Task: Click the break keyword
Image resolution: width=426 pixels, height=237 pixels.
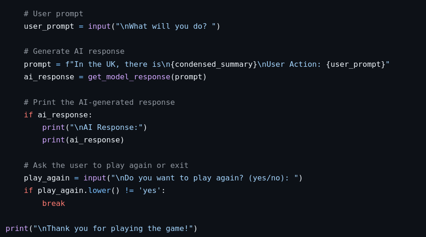Action: click(53, 204)
